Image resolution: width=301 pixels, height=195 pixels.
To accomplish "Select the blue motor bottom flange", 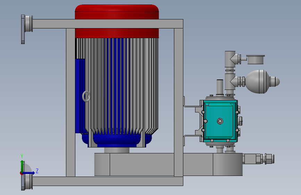I will pyautogui.click(x=117, y=140).
